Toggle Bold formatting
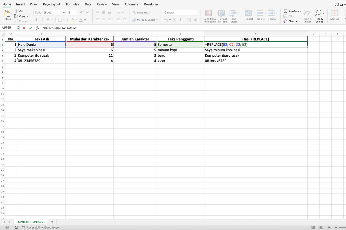The height and width of the screenshot is (230, 346). tap(36, 20)
